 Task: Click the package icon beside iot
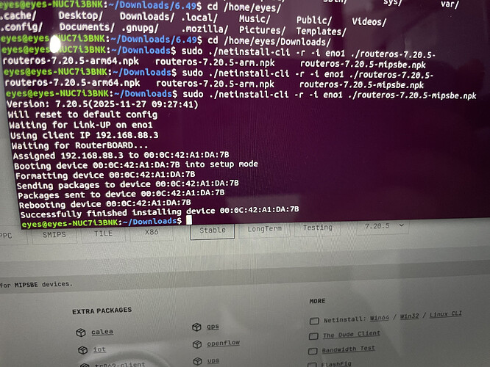click(x=83, y=350)
